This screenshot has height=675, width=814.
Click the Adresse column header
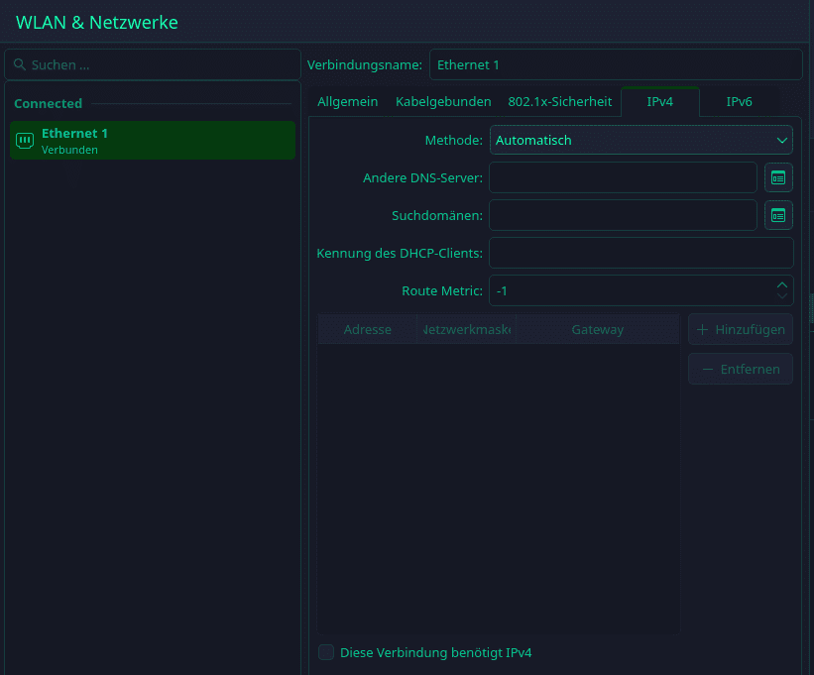tap(368, 329)
